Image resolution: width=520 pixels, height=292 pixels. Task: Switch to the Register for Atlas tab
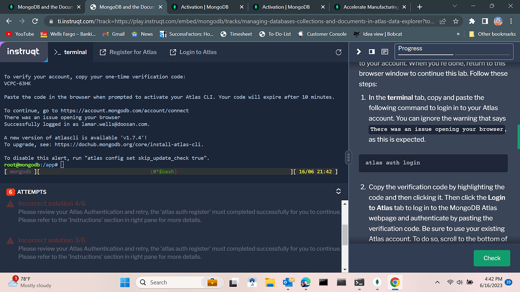click(128, 52)
